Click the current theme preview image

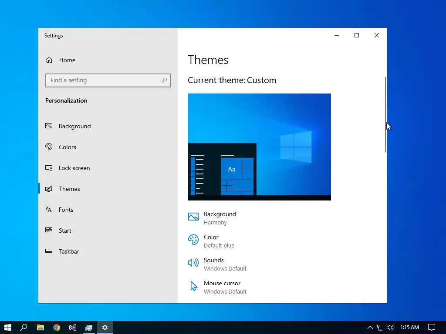coord(260,147)
